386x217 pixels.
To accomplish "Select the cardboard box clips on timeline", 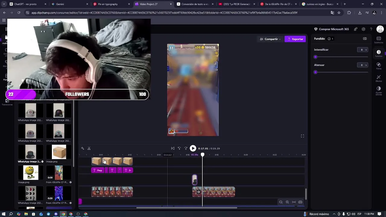I will 112,161.
